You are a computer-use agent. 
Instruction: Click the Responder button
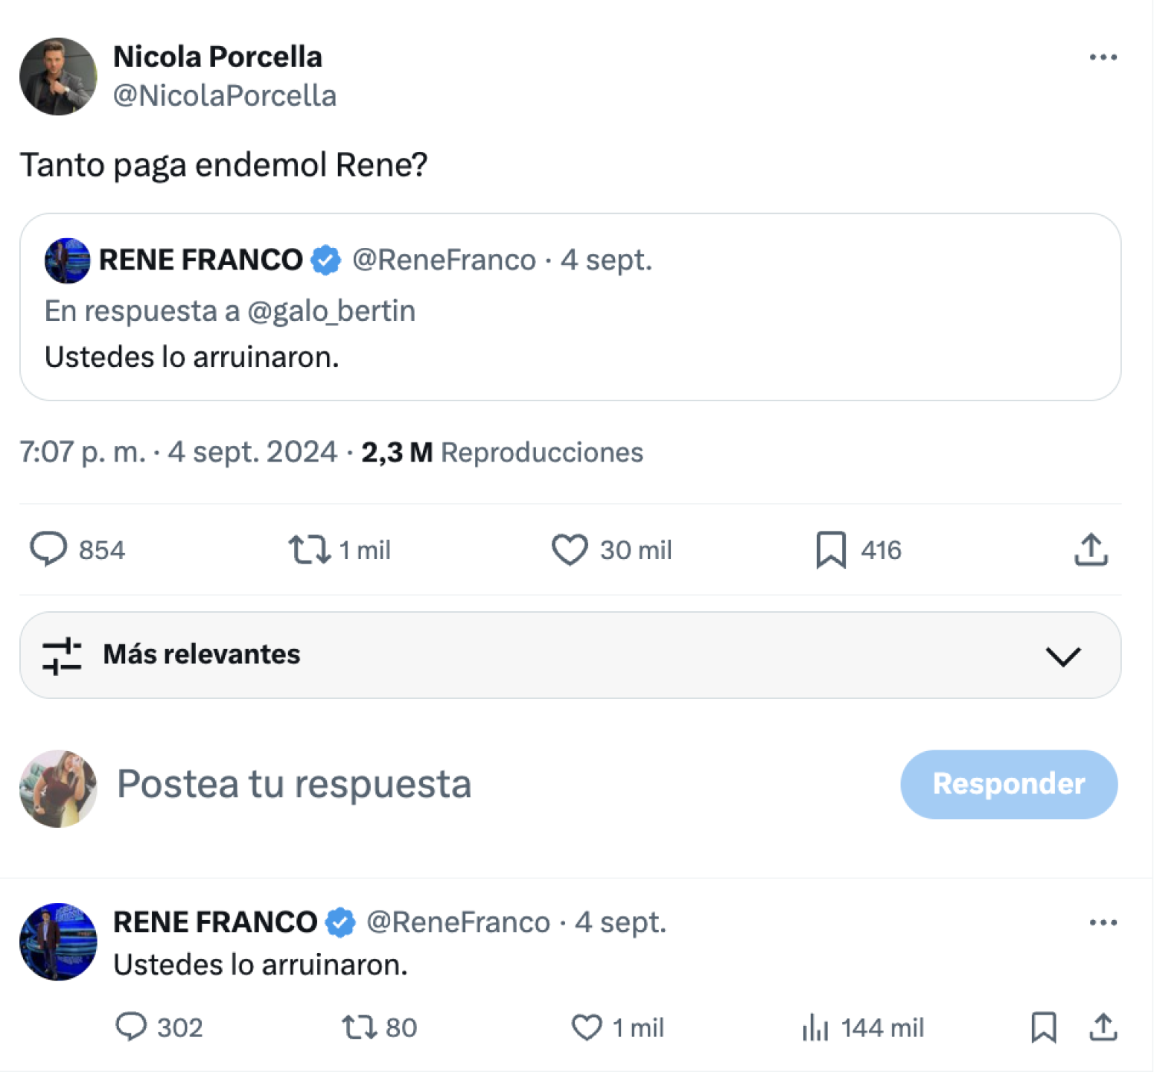[x=1008, y=784]
